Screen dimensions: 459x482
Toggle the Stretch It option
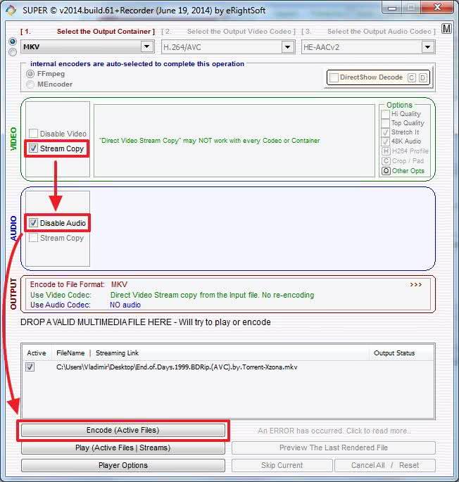385,132
